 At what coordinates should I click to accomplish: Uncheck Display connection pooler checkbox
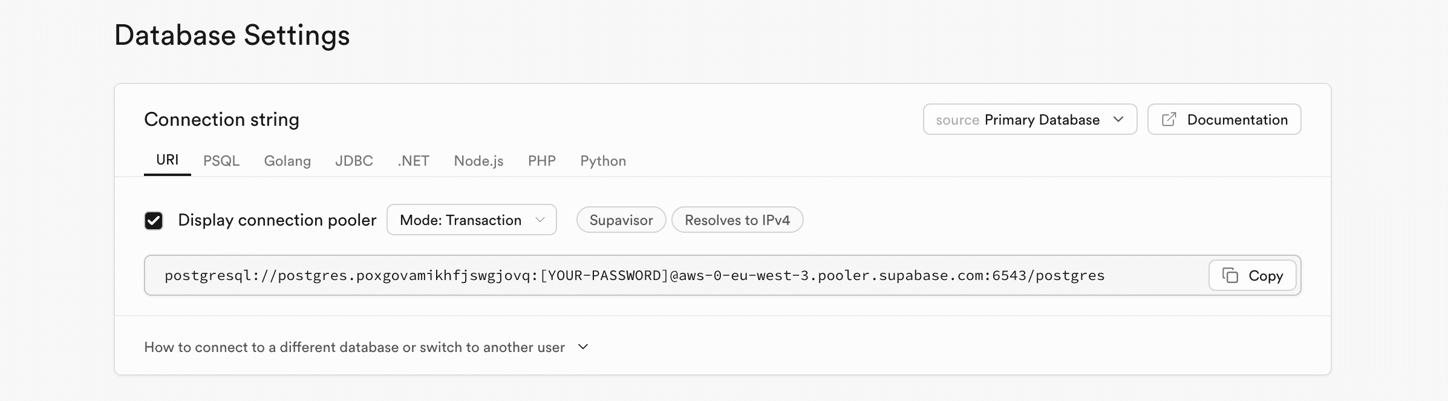point(154,220)
